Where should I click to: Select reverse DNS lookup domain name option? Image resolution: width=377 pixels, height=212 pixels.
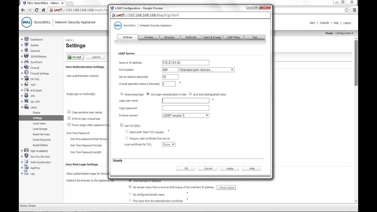tap(130, 187)
